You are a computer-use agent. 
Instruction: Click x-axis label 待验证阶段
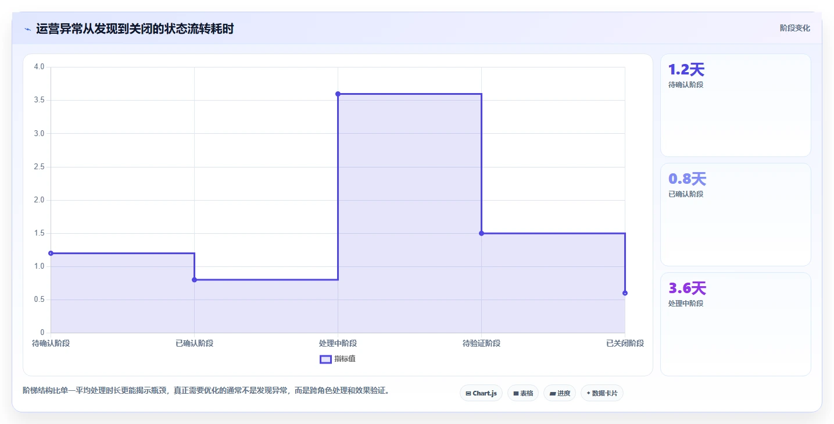pyautogui.click(x=481, y=343)
